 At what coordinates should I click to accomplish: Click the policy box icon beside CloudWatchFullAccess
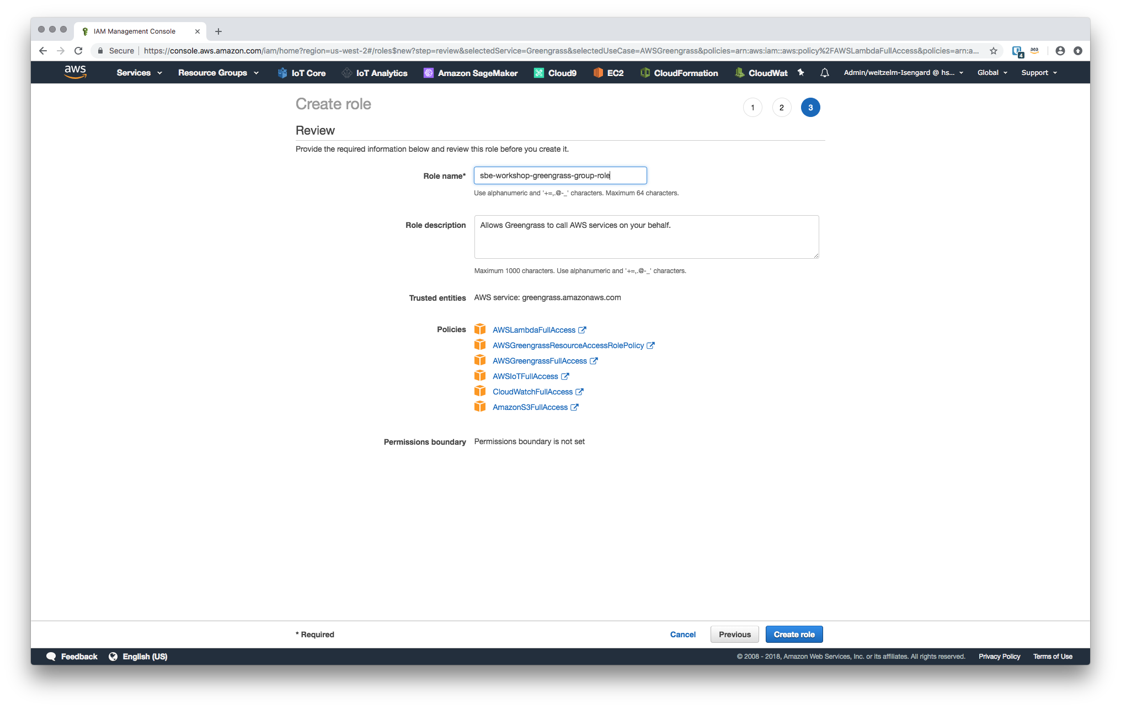(x=480, y=391)
